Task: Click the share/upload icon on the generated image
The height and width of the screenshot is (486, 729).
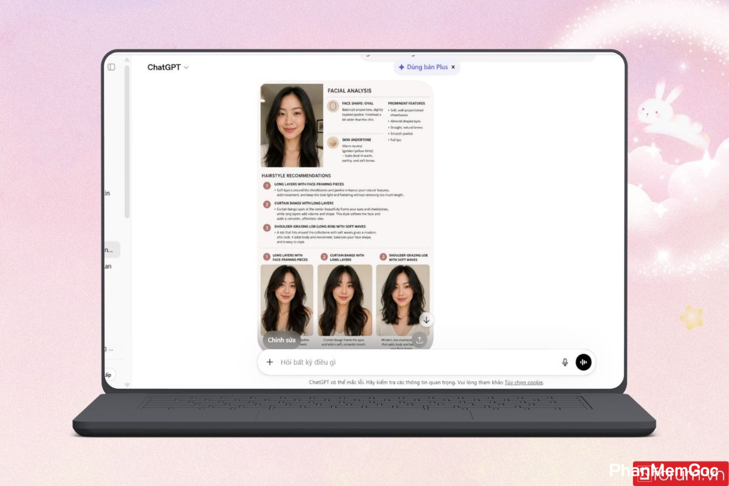Action: point(419,340)
